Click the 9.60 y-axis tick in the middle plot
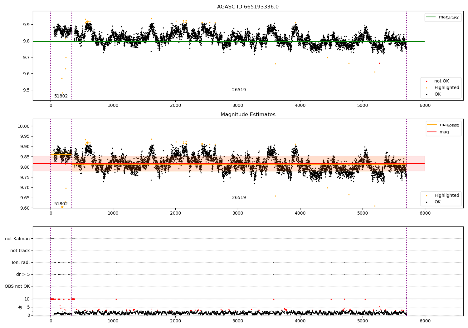This screenshot has width=468, height=328. point(25,208)
